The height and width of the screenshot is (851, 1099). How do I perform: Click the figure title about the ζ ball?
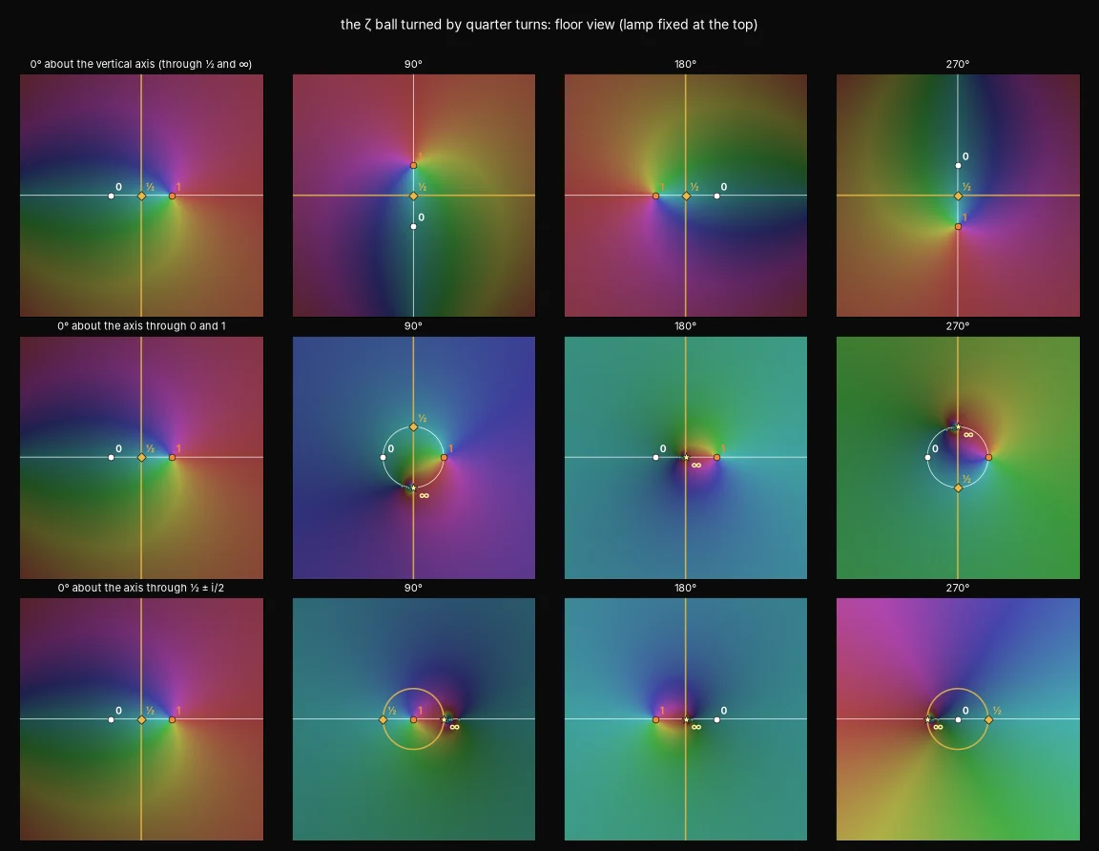(549, 25)
